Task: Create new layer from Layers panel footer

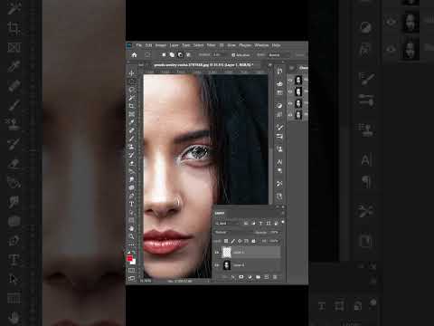Action: point(267,277)
